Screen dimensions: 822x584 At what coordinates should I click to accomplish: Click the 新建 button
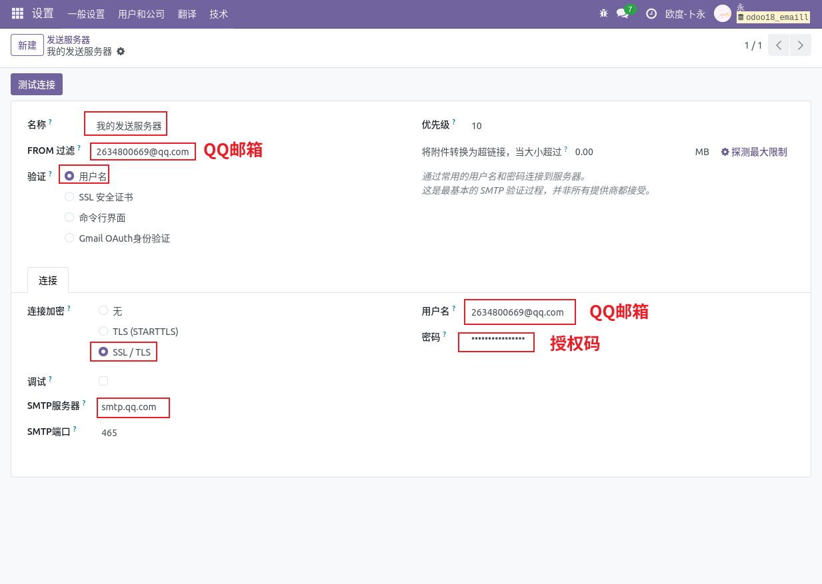click(27, 45)
